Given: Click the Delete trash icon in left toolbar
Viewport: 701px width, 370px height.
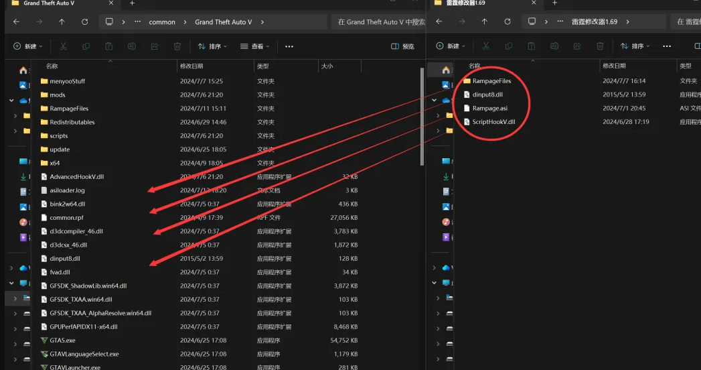Looking at the screenshot, I should 177,46.
